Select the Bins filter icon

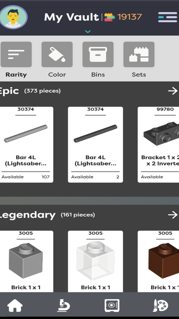pos(98,55)
